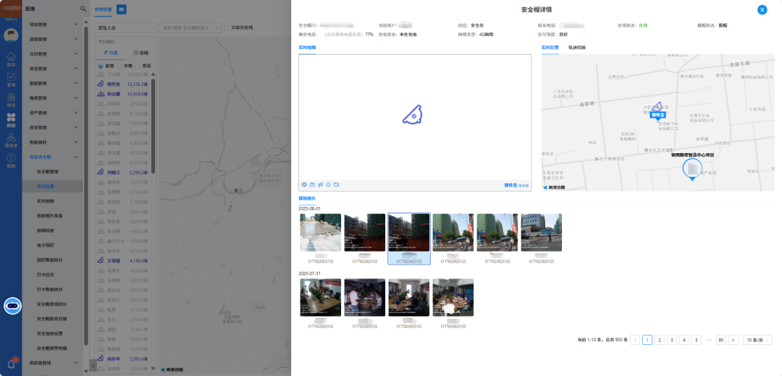Open 首页 home icon in left sidebar
The width and height of the screenshot is (782, 376).
coord(11,59)
